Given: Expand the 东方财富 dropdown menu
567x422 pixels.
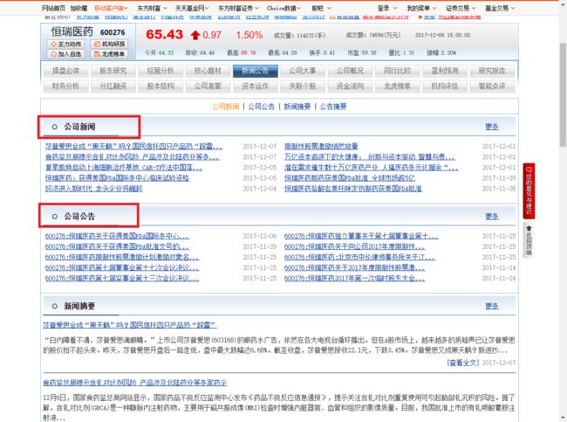Looking at the screenshot, I should click(152, 8).
